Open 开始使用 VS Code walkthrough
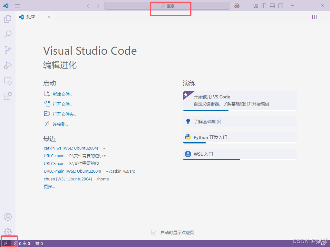Viewport: 330px width, 247px height. click(x=240, y=101)
